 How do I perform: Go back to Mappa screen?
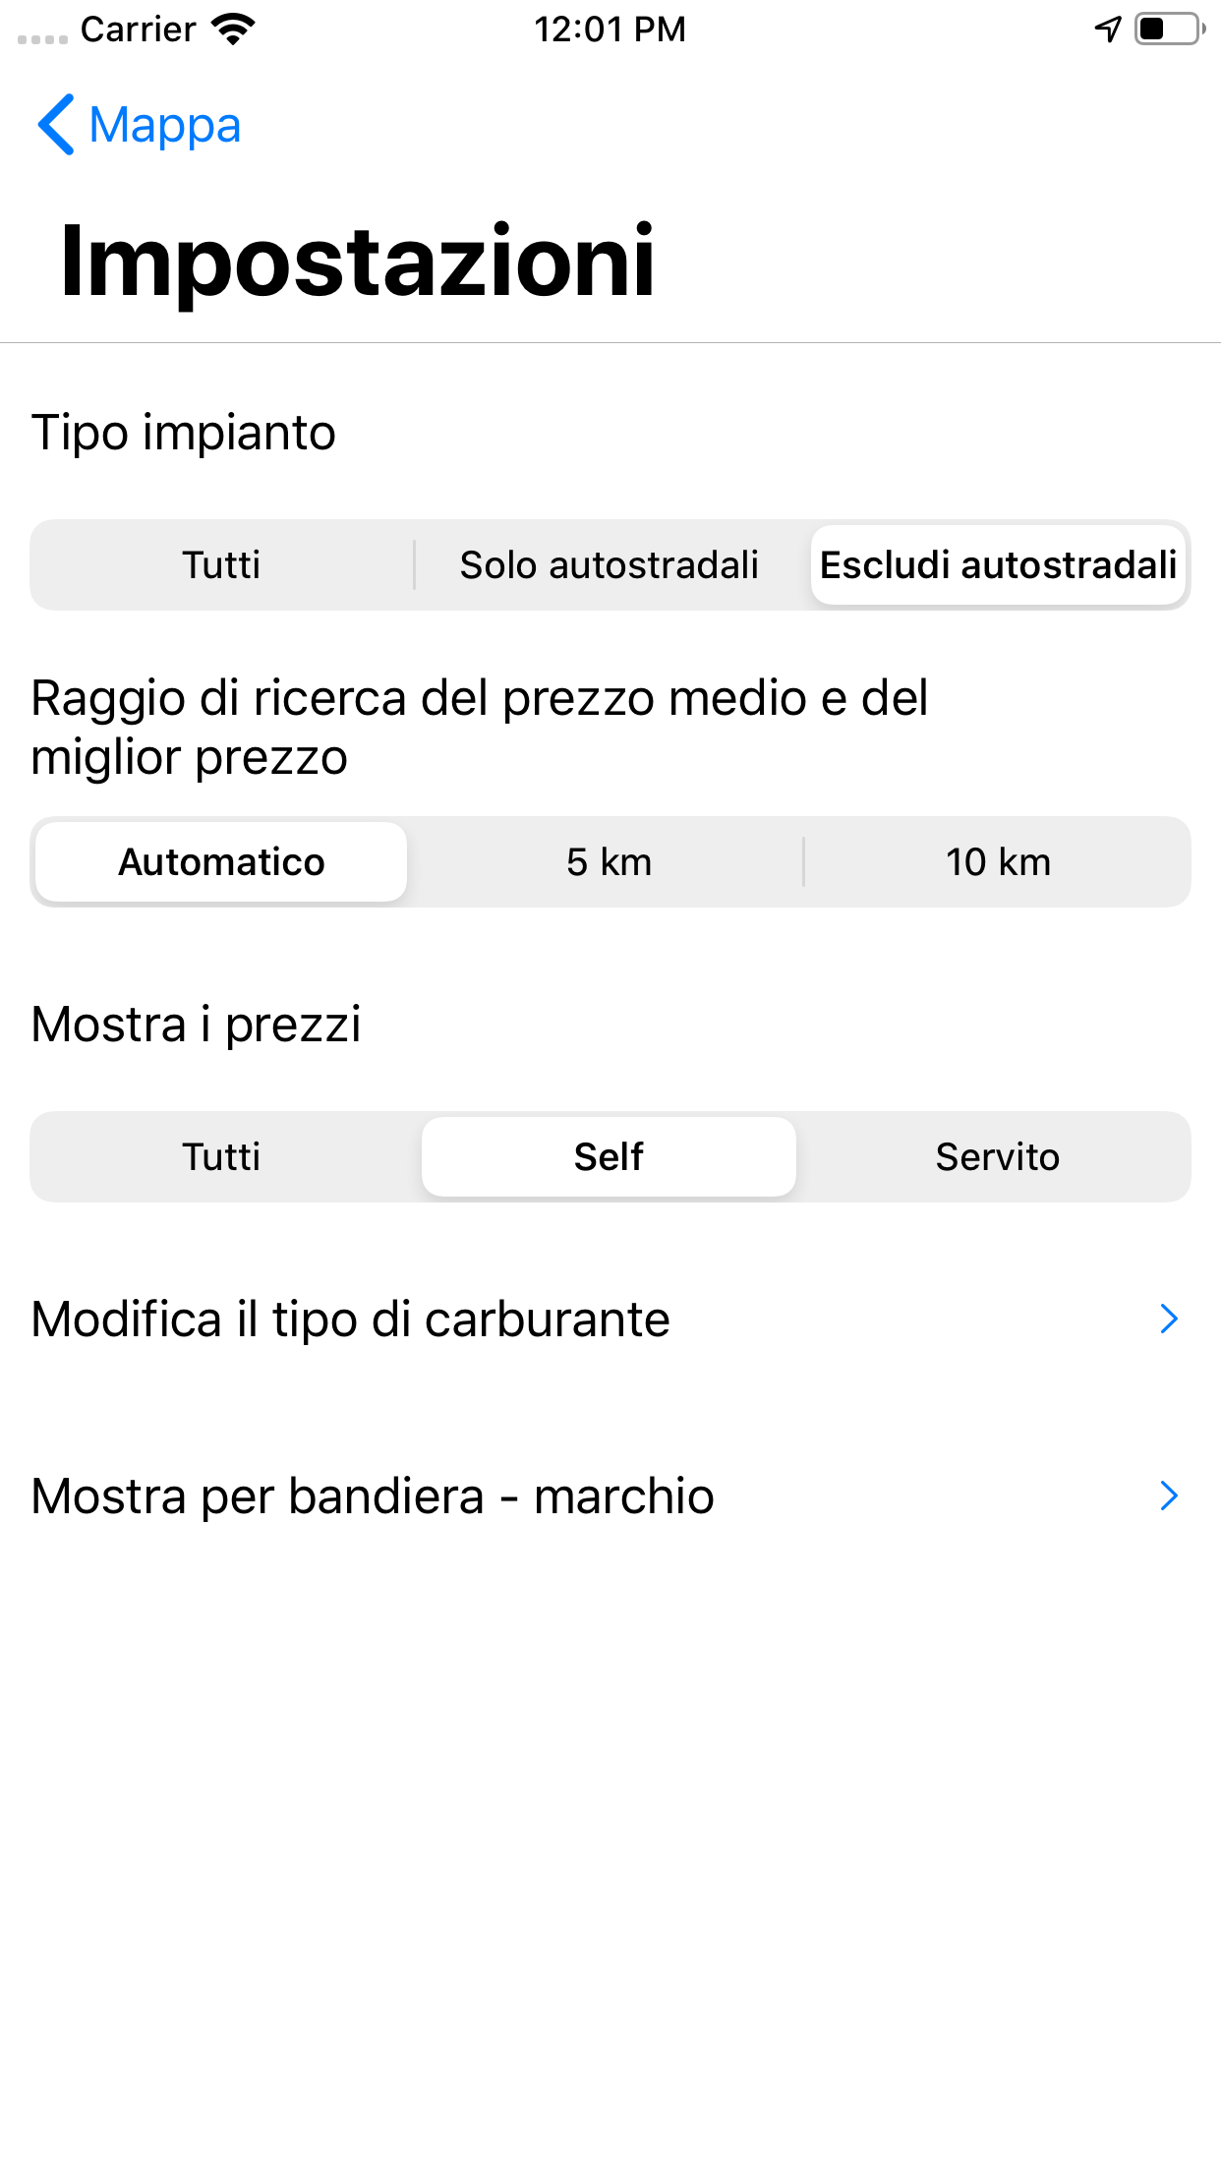(164, 125)
